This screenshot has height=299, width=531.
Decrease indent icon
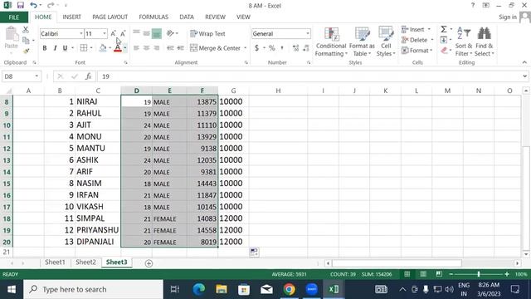[x=170, y=48]
